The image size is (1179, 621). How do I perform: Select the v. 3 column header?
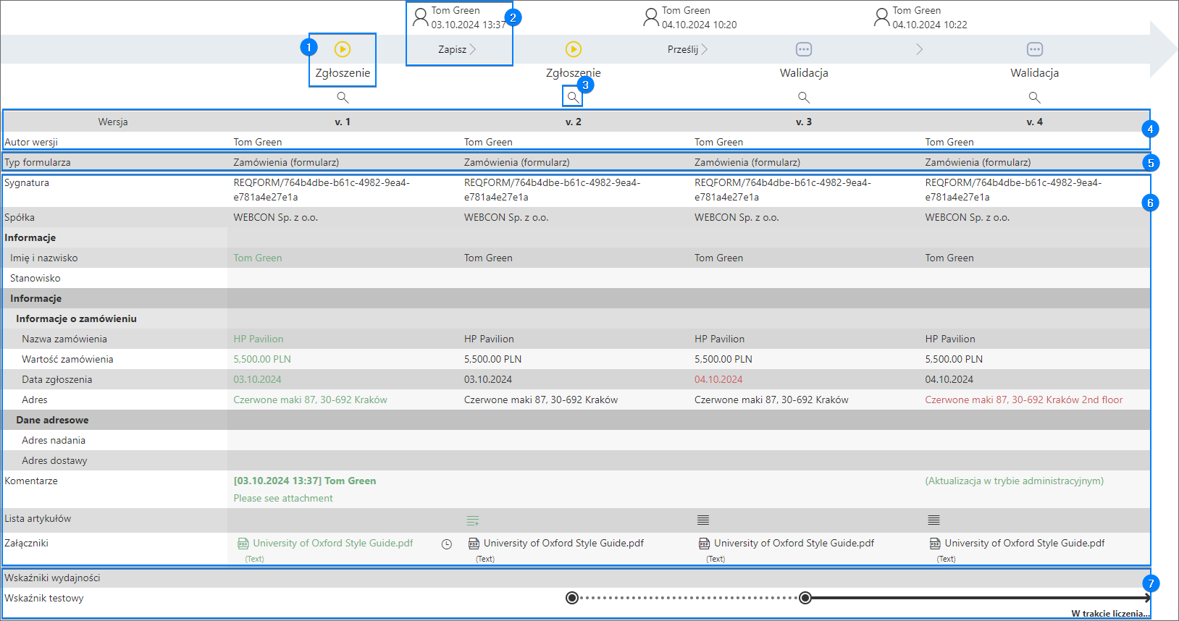(x=804, y=122)
